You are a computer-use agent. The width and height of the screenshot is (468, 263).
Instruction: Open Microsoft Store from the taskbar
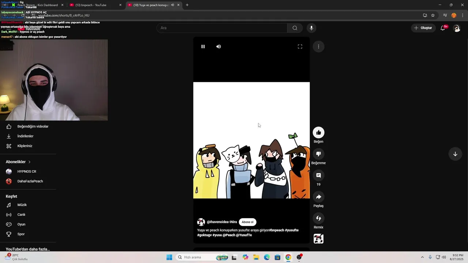pos(278,257)
